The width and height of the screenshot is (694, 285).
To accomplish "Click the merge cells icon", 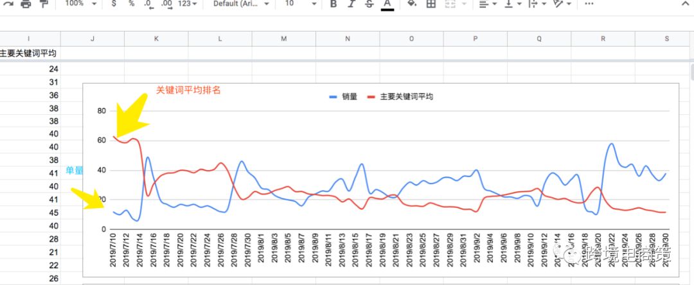I will (450, 4).
